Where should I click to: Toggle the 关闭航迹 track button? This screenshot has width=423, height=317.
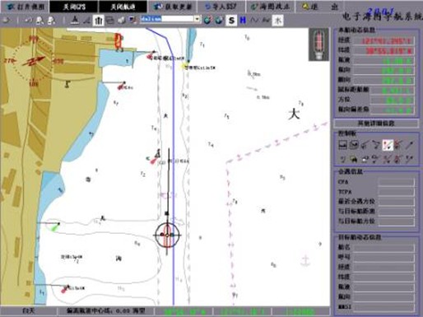(123, 7)
